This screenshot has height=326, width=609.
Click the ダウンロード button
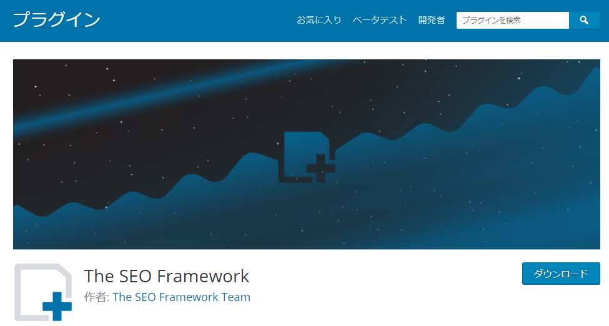click(561, 274)
